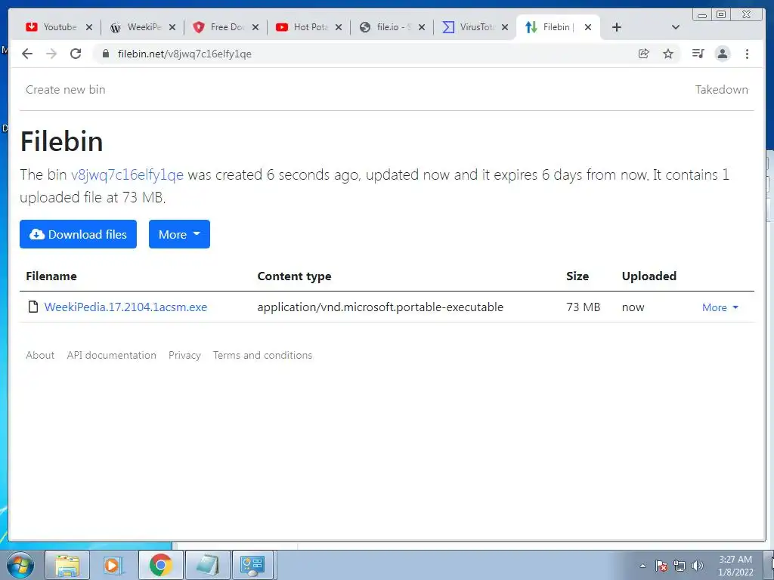Open the Privacy footer link

184,355
